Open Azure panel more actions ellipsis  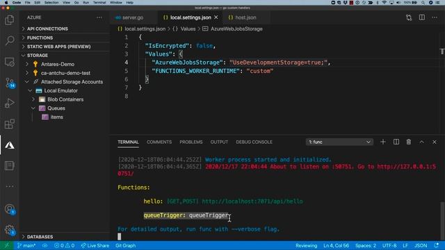pos(99,17)
